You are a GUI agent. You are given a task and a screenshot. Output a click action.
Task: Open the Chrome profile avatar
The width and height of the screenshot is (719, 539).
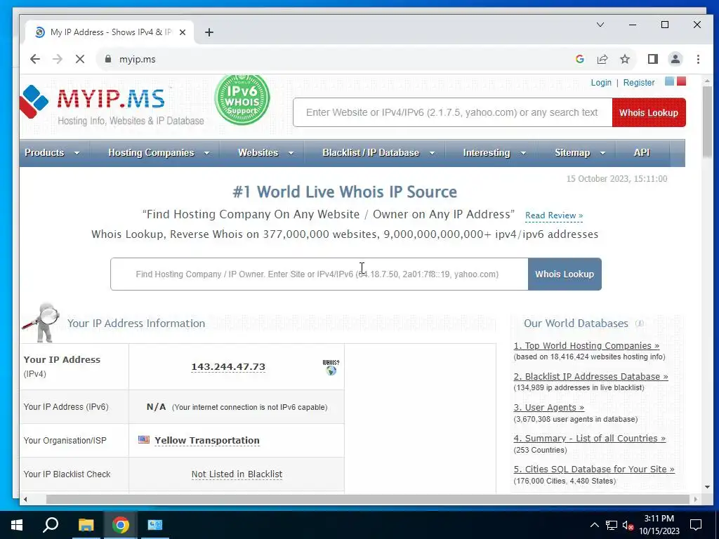(x=675, y=59)
